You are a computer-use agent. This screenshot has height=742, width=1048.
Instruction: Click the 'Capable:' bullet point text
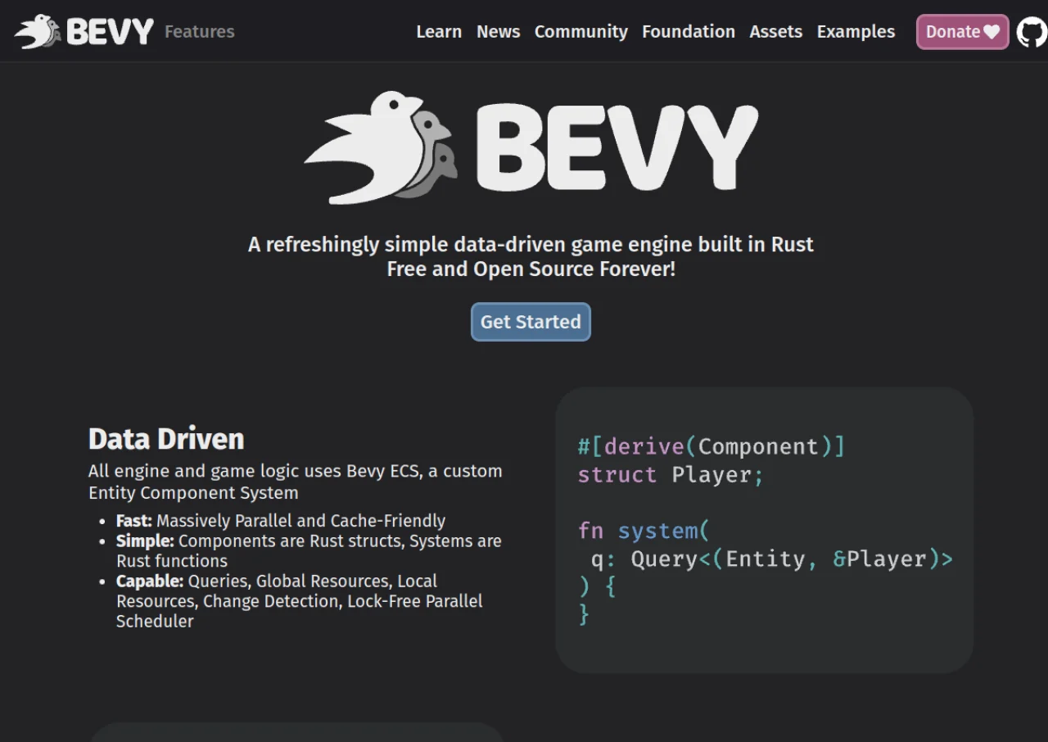click(x=300, y=601)
